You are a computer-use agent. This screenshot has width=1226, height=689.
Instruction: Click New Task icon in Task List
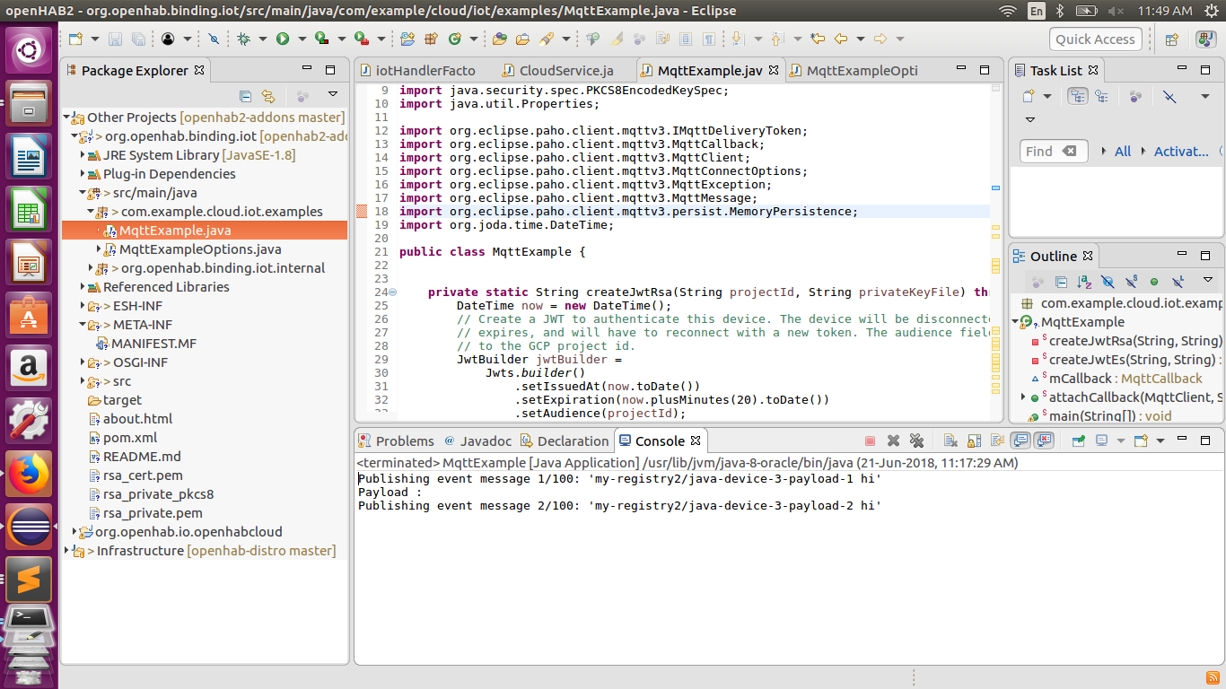(x=1030, y=96)
